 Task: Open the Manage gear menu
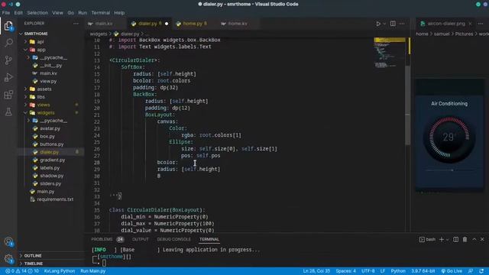(x=8, y=258)
